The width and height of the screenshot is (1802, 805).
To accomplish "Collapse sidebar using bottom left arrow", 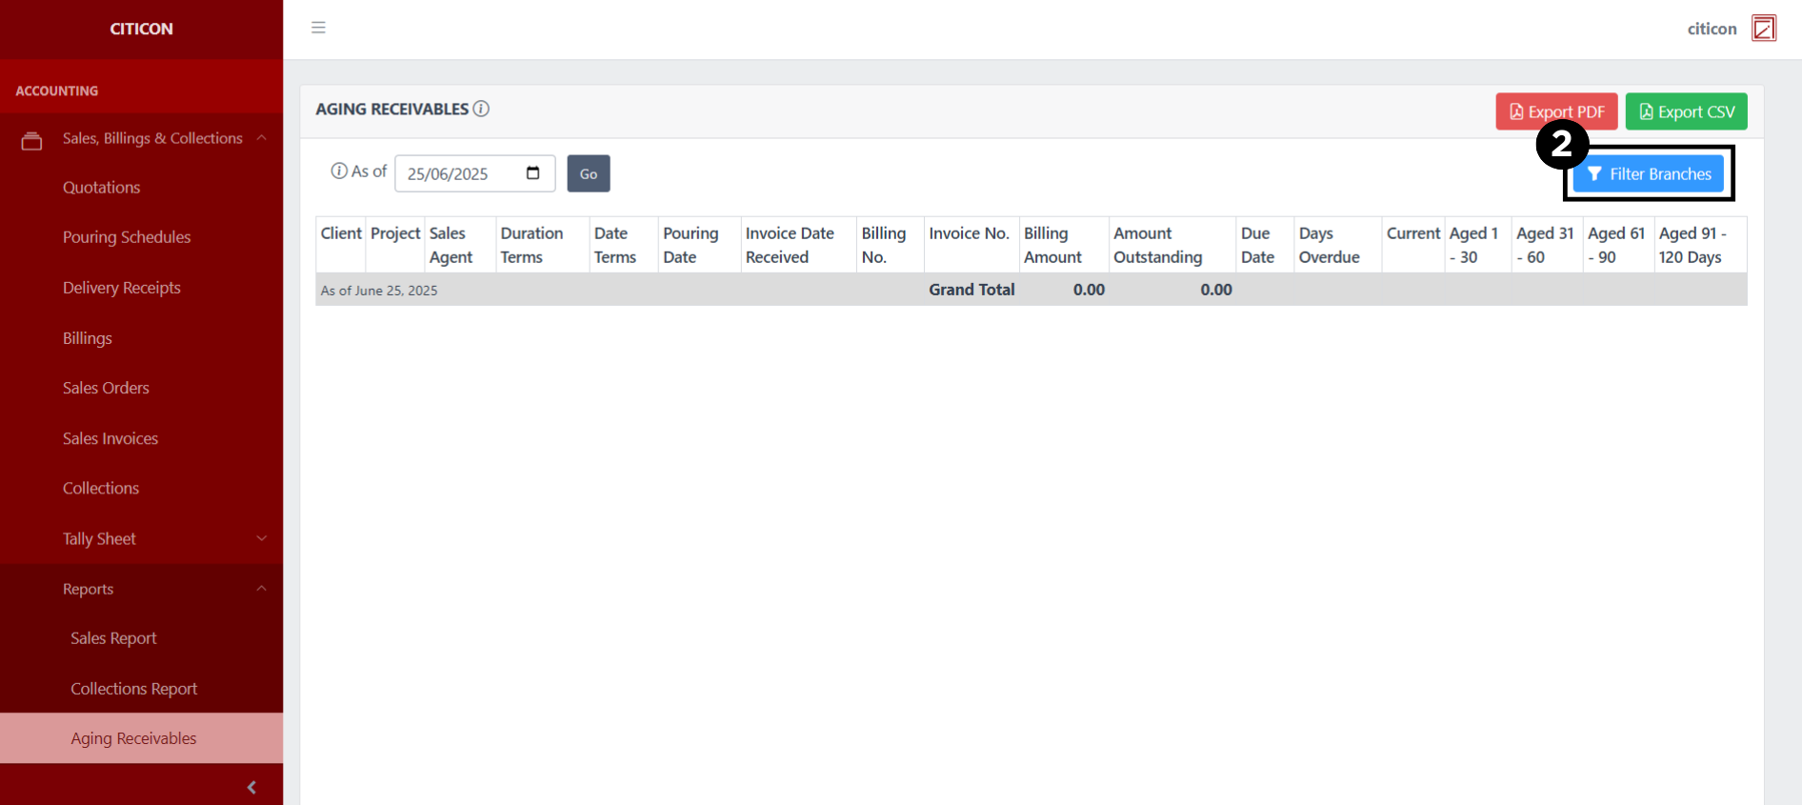I will pyautogui.click(x=251, y=787).
